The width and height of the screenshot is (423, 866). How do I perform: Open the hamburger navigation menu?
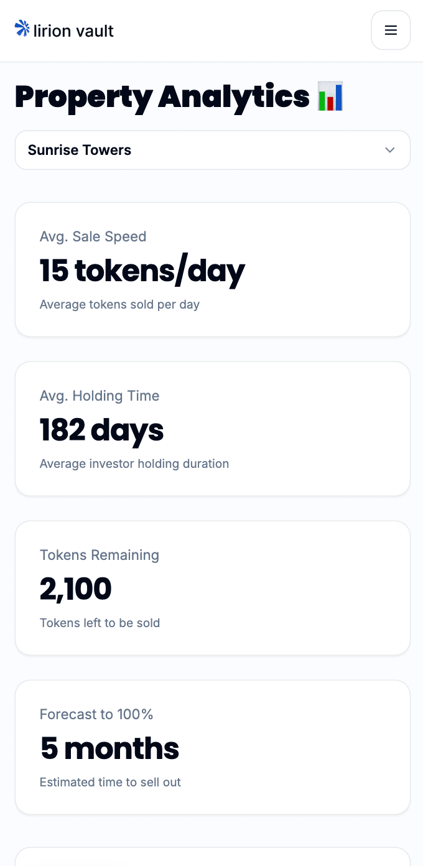coord(391,30)
